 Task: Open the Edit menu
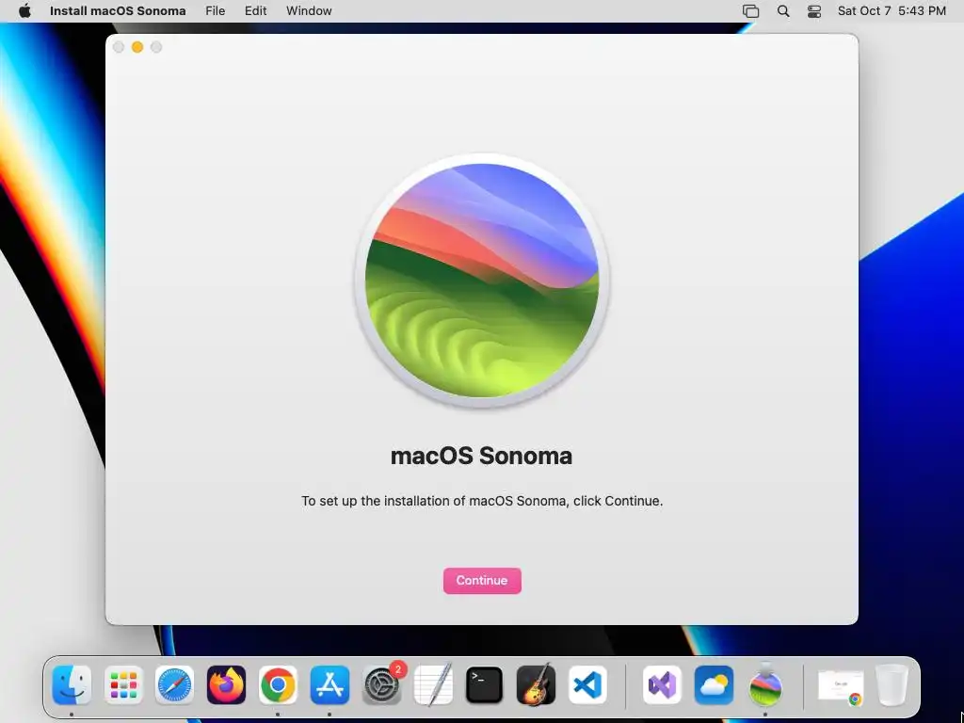tap(256, 11)
